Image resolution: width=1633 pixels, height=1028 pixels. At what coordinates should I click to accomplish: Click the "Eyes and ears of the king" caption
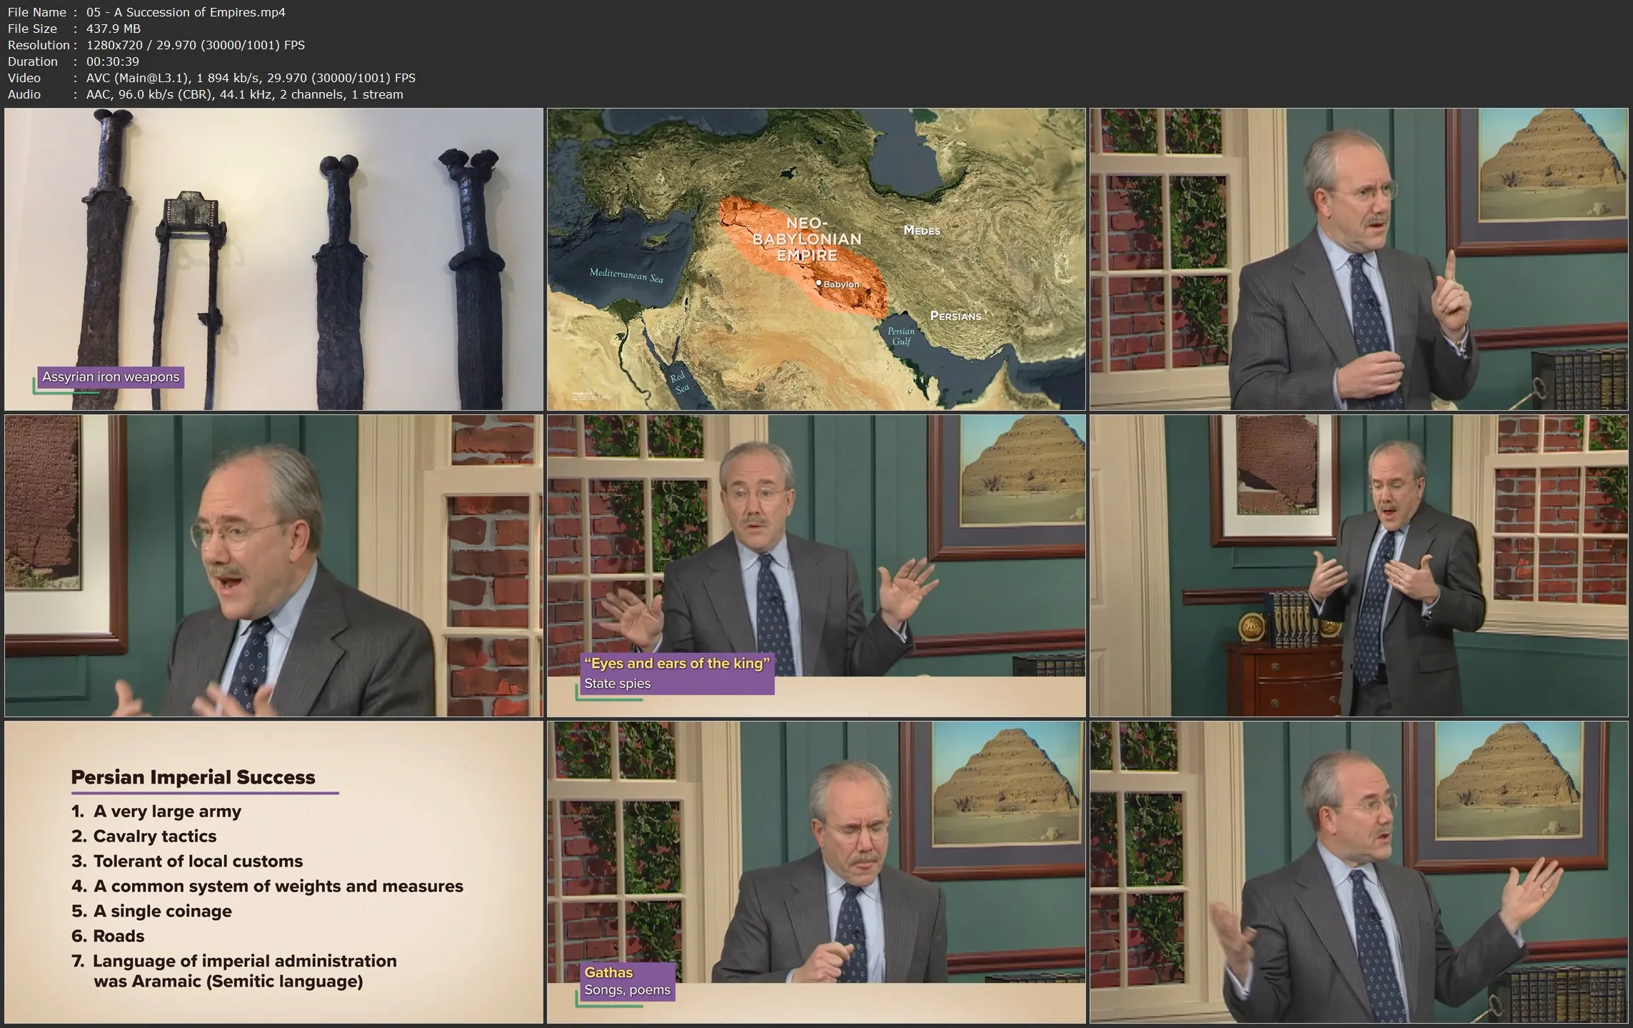[676, 664]
